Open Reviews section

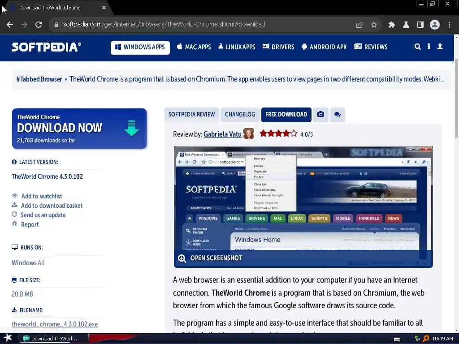point(371,47)
